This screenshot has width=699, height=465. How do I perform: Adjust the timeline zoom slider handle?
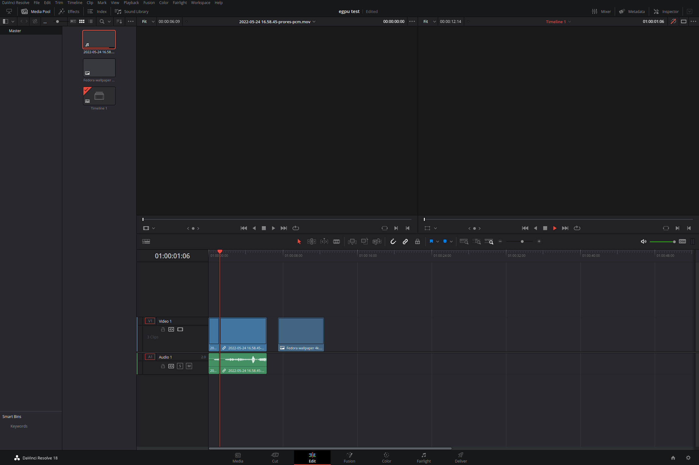tap(522, 241)
